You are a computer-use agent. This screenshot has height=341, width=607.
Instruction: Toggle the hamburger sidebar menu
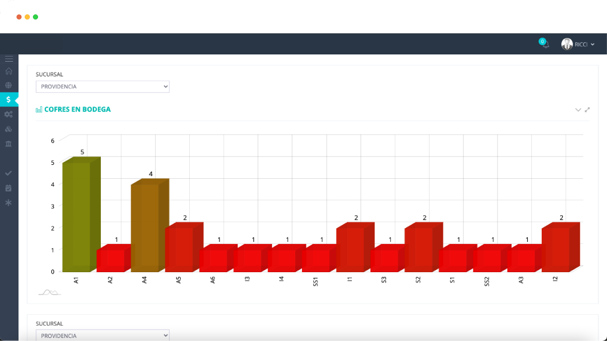pyautogui.click(x=9, y=59)
